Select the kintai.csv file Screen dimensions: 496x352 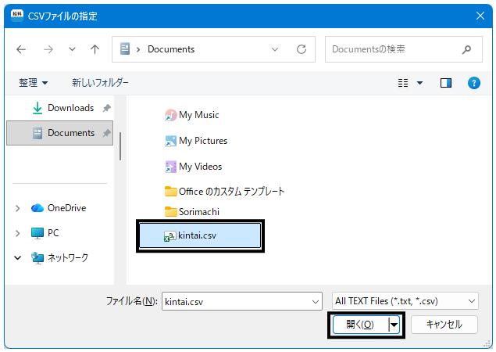pyautogui.click(x=200, y=235)
